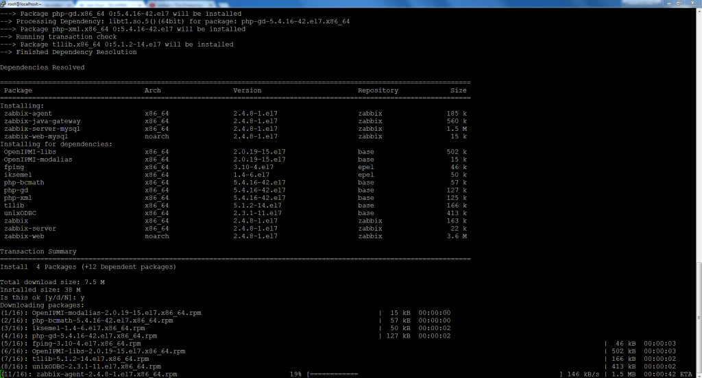
Task: Select the (1/16) OpenIPMI-modalias rpm download line
Action: [x=226, y=313]
